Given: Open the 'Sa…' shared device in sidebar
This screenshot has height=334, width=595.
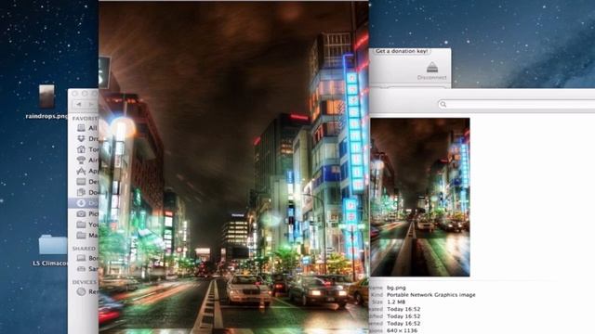Looking at the screenshot, I should [x=86, y=268].
